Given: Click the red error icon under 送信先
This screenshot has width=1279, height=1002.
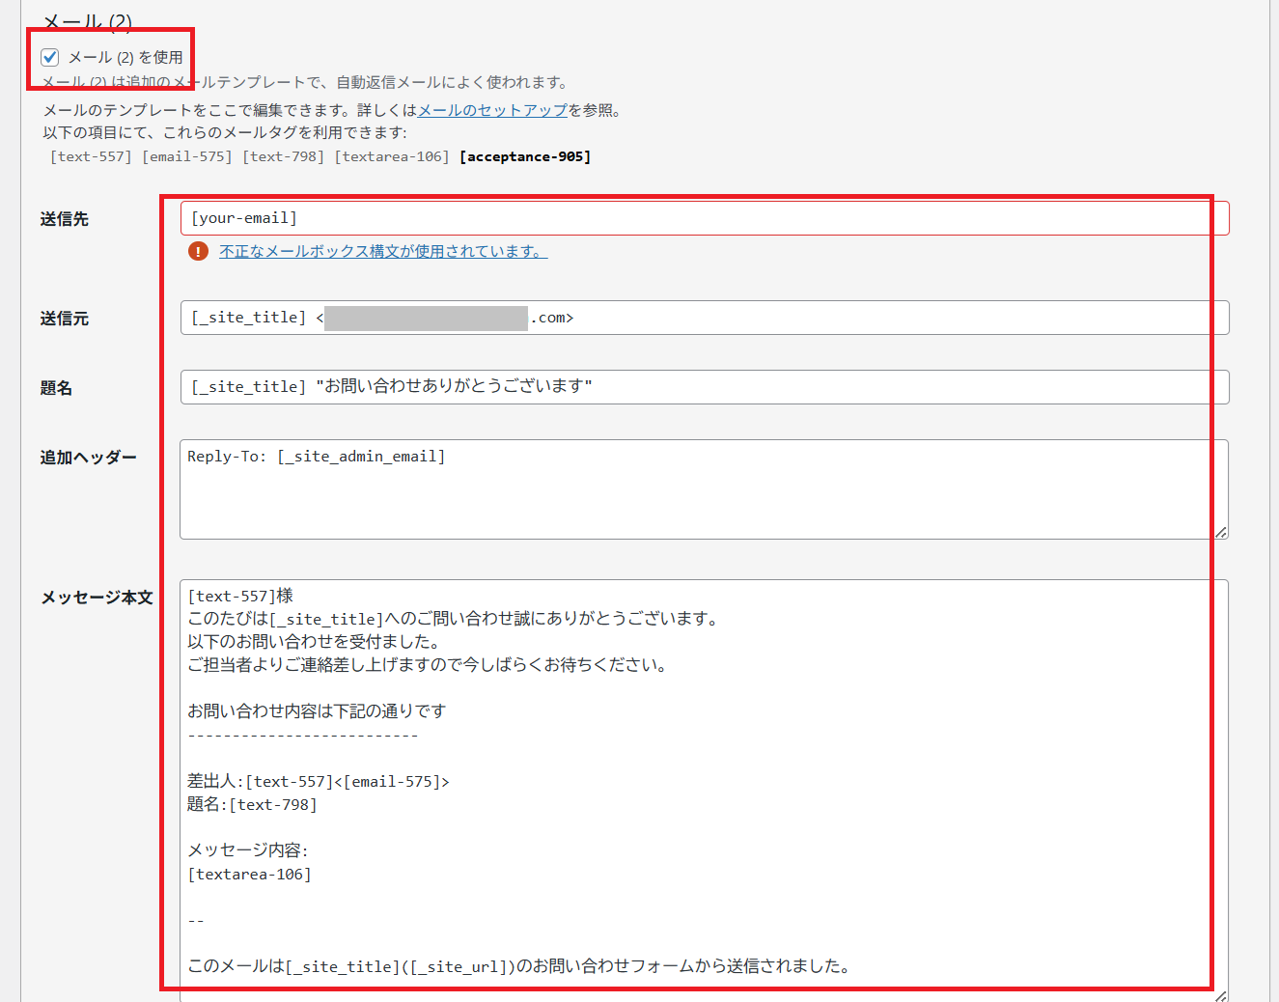Looking at the screenshot, I should pos(198,251).
